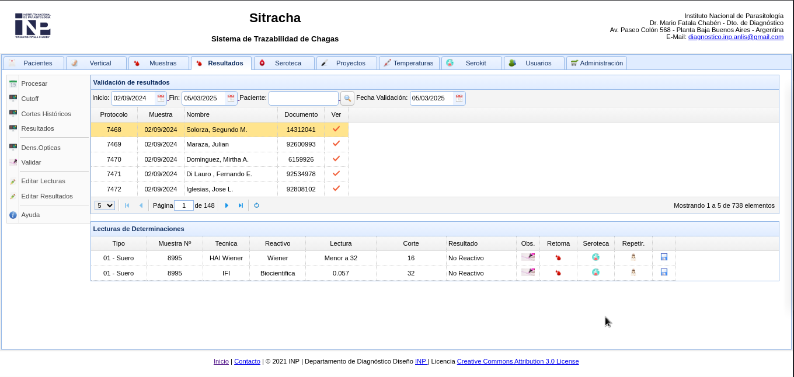Expand the page size dropdown
The height and width of the screenshot is (377, 794).
(x=105, y=205)
